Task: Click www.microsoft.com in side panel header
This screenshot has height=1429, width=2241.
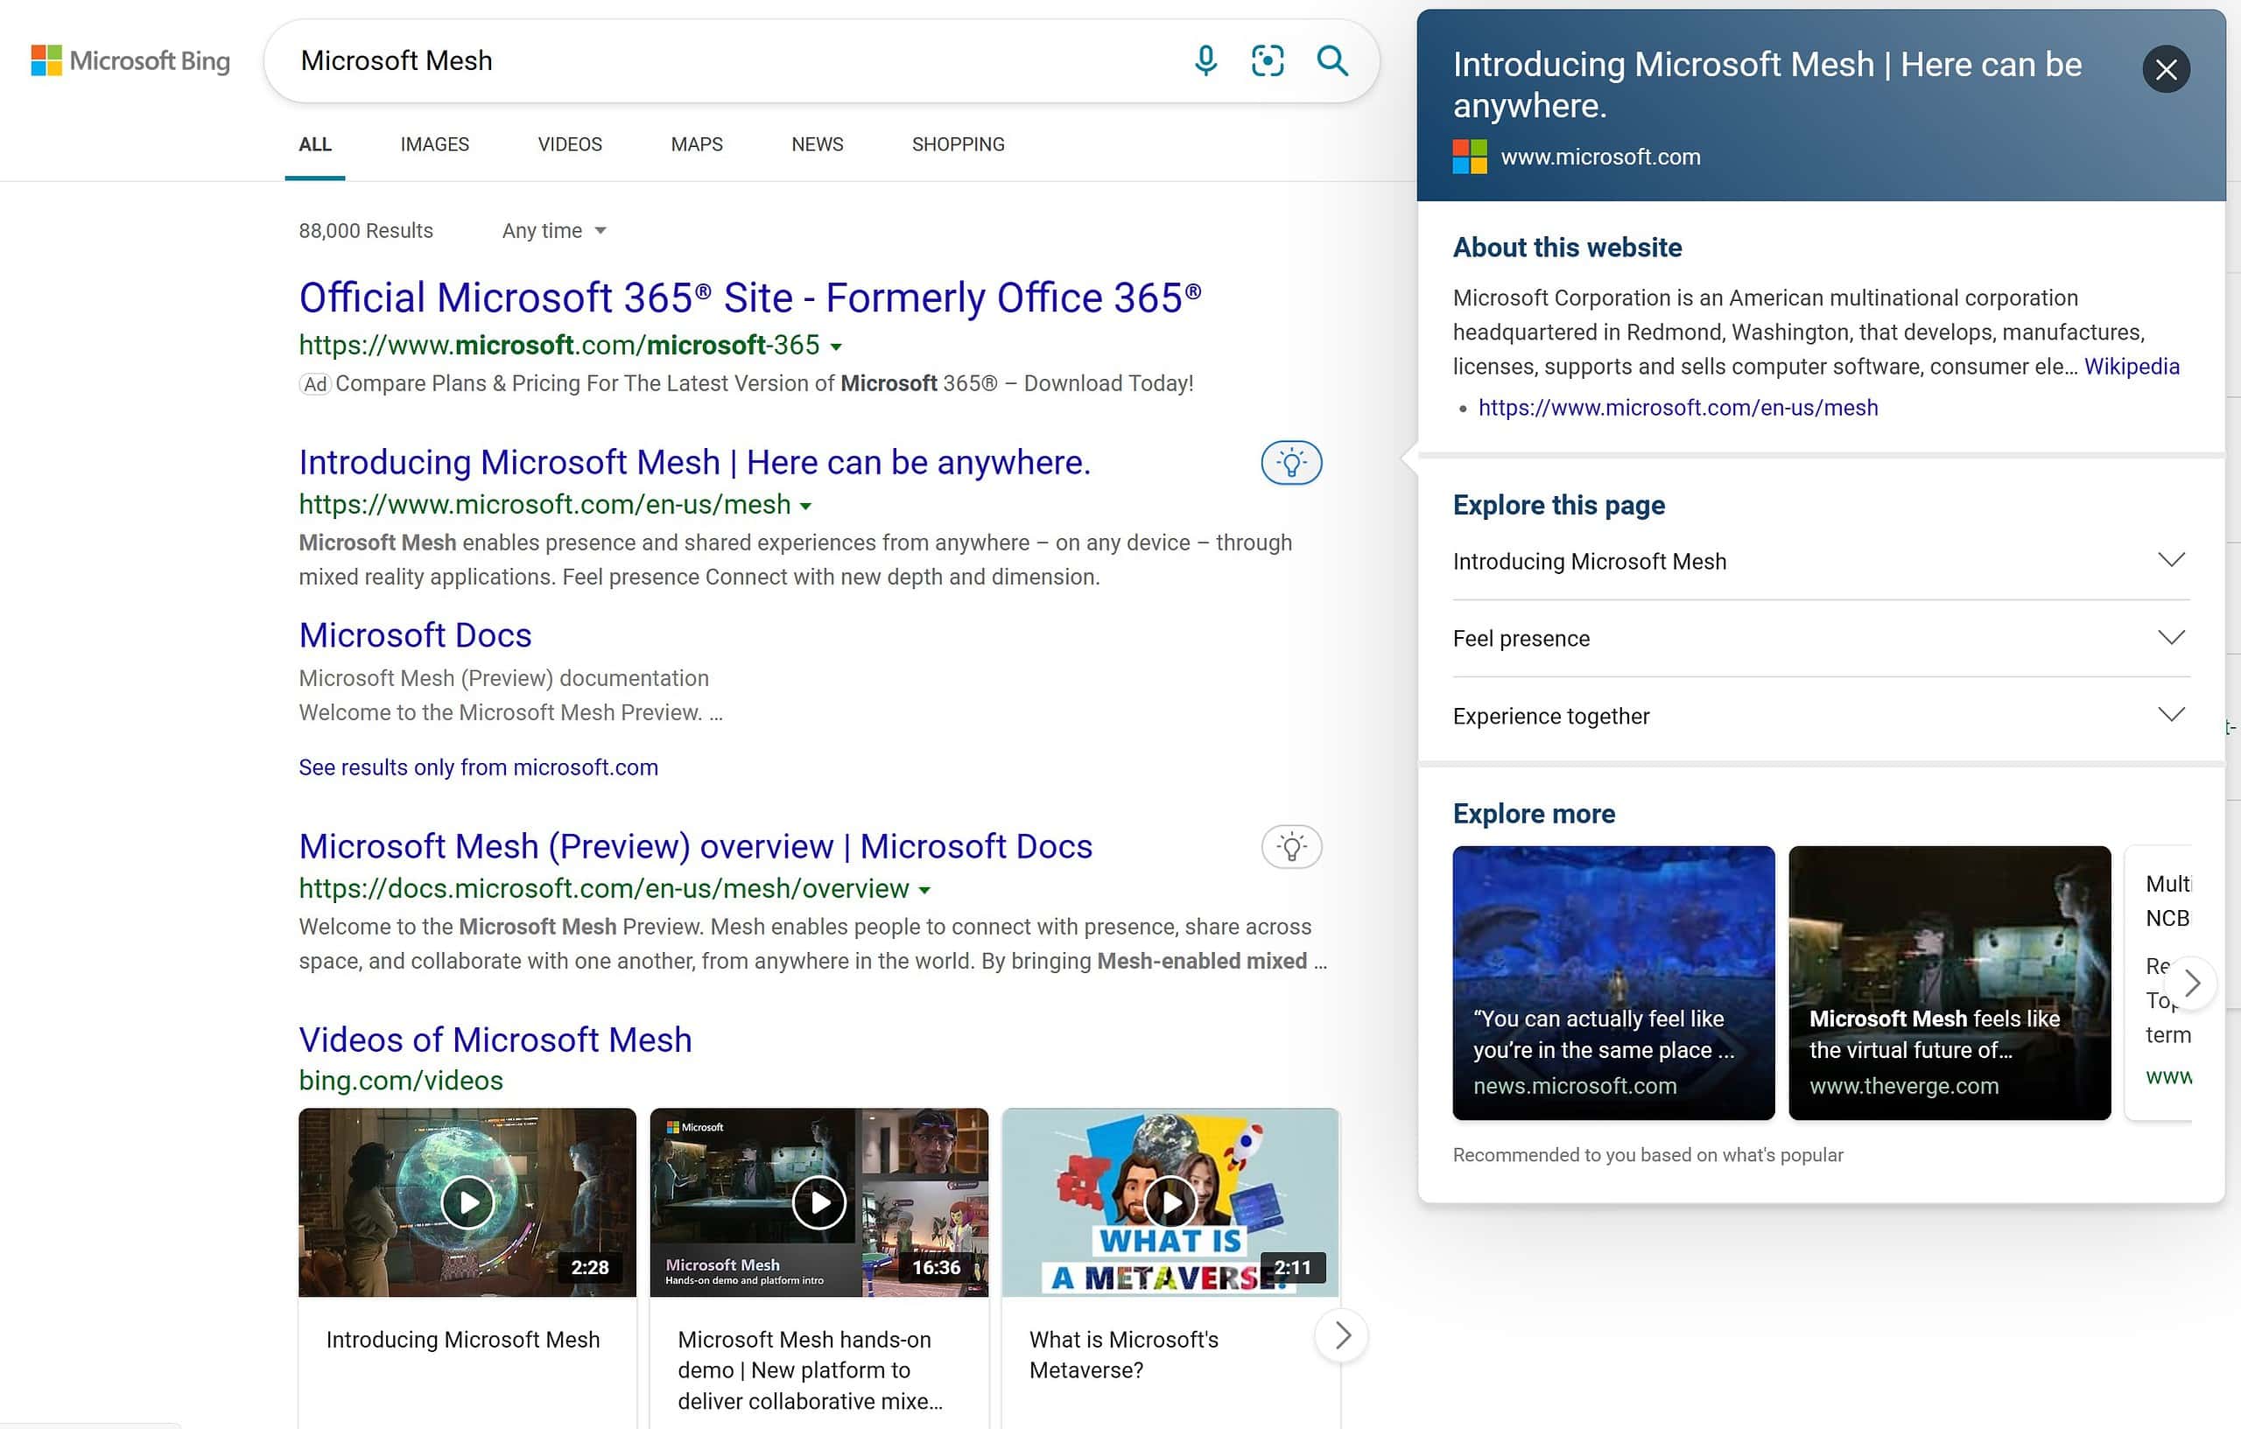Action: (x=1600, y=157)
